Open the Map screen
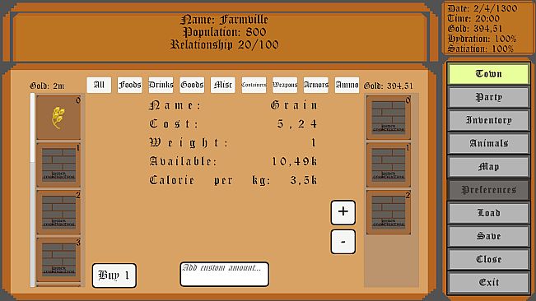536x301 pixels. [x=488, y=167]
